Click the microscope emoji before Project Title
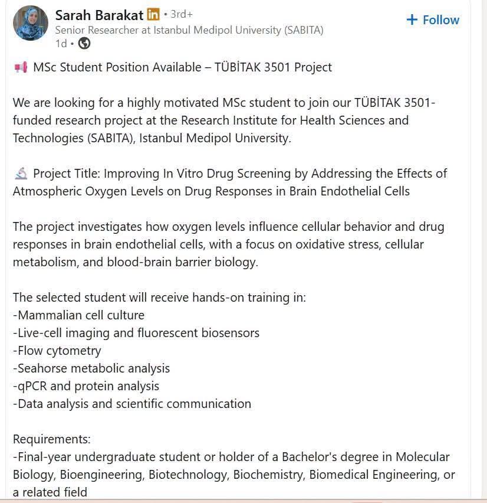This screenshot has width=487, height=503. tap(21, 174)
